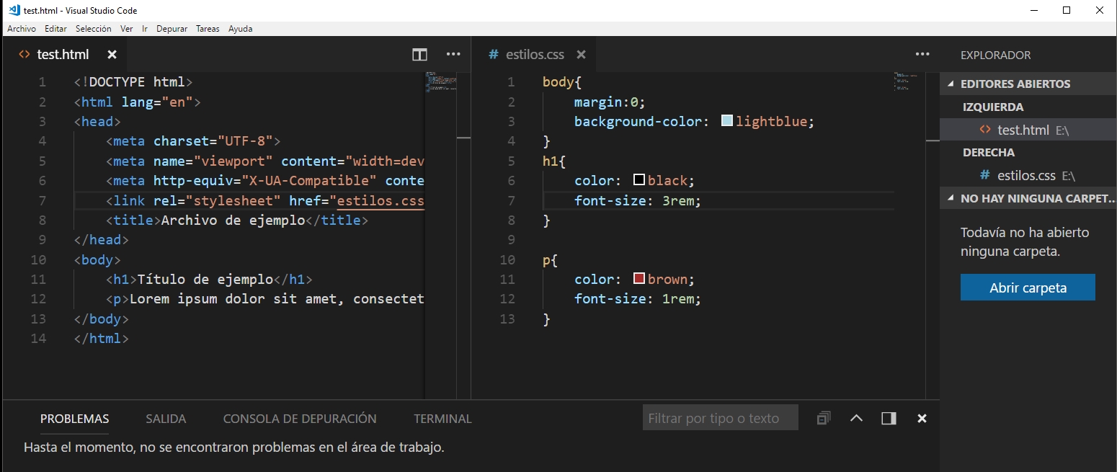The image size is (1117, 472).
Task: Close the test.html tab
Action: point(112,55)
